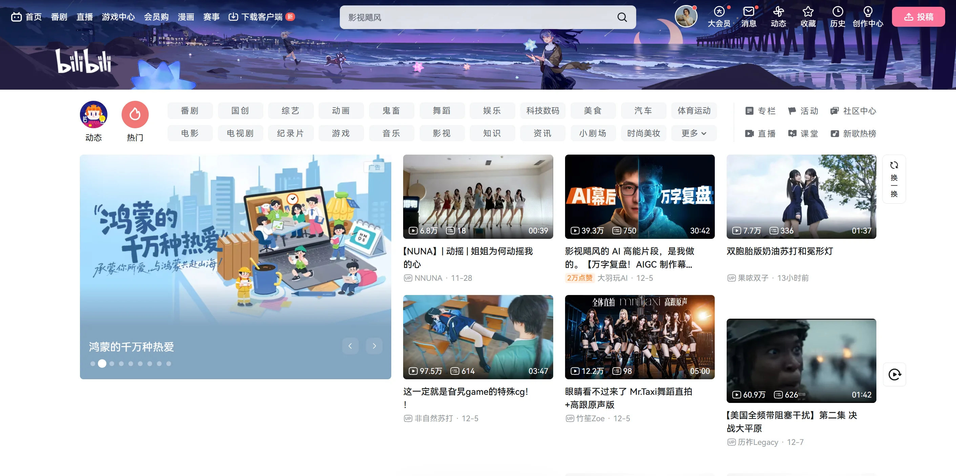Select the third carousel dot indicator
The height and width of the screenshot is (476, 956).
click(x=112, y=364)
